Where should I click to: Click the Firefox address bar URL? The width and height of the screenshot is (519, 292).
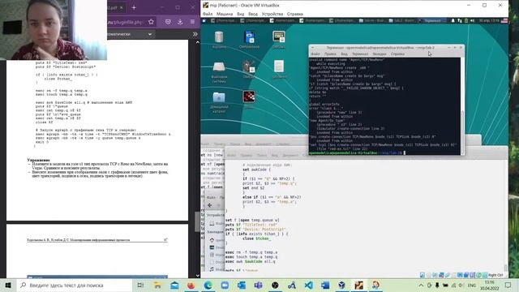(x=126, y=22)
